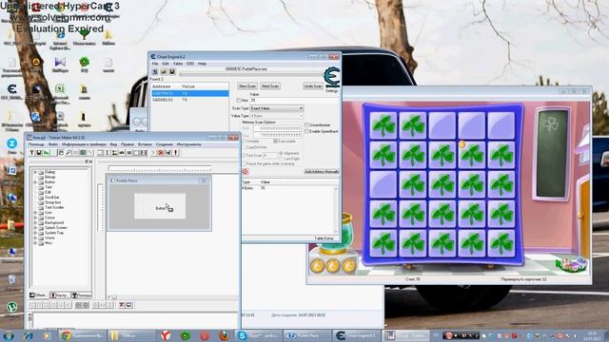This screenshot has width=609, height=342.
Task: Click the Cheat Engine desktop shortcut
Action: pyautogui.click(x=11, y=92)
